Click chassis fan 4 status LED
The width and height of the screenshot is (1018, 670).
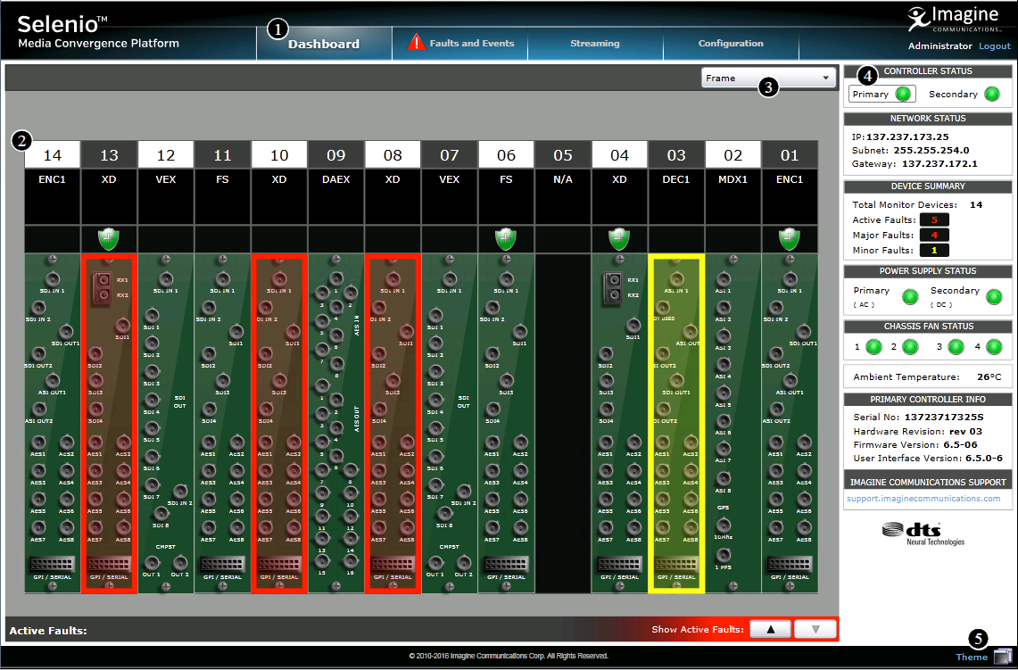coord(994,347)
